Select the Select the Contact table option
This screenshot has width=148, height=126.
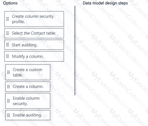[x=34, y=33]
